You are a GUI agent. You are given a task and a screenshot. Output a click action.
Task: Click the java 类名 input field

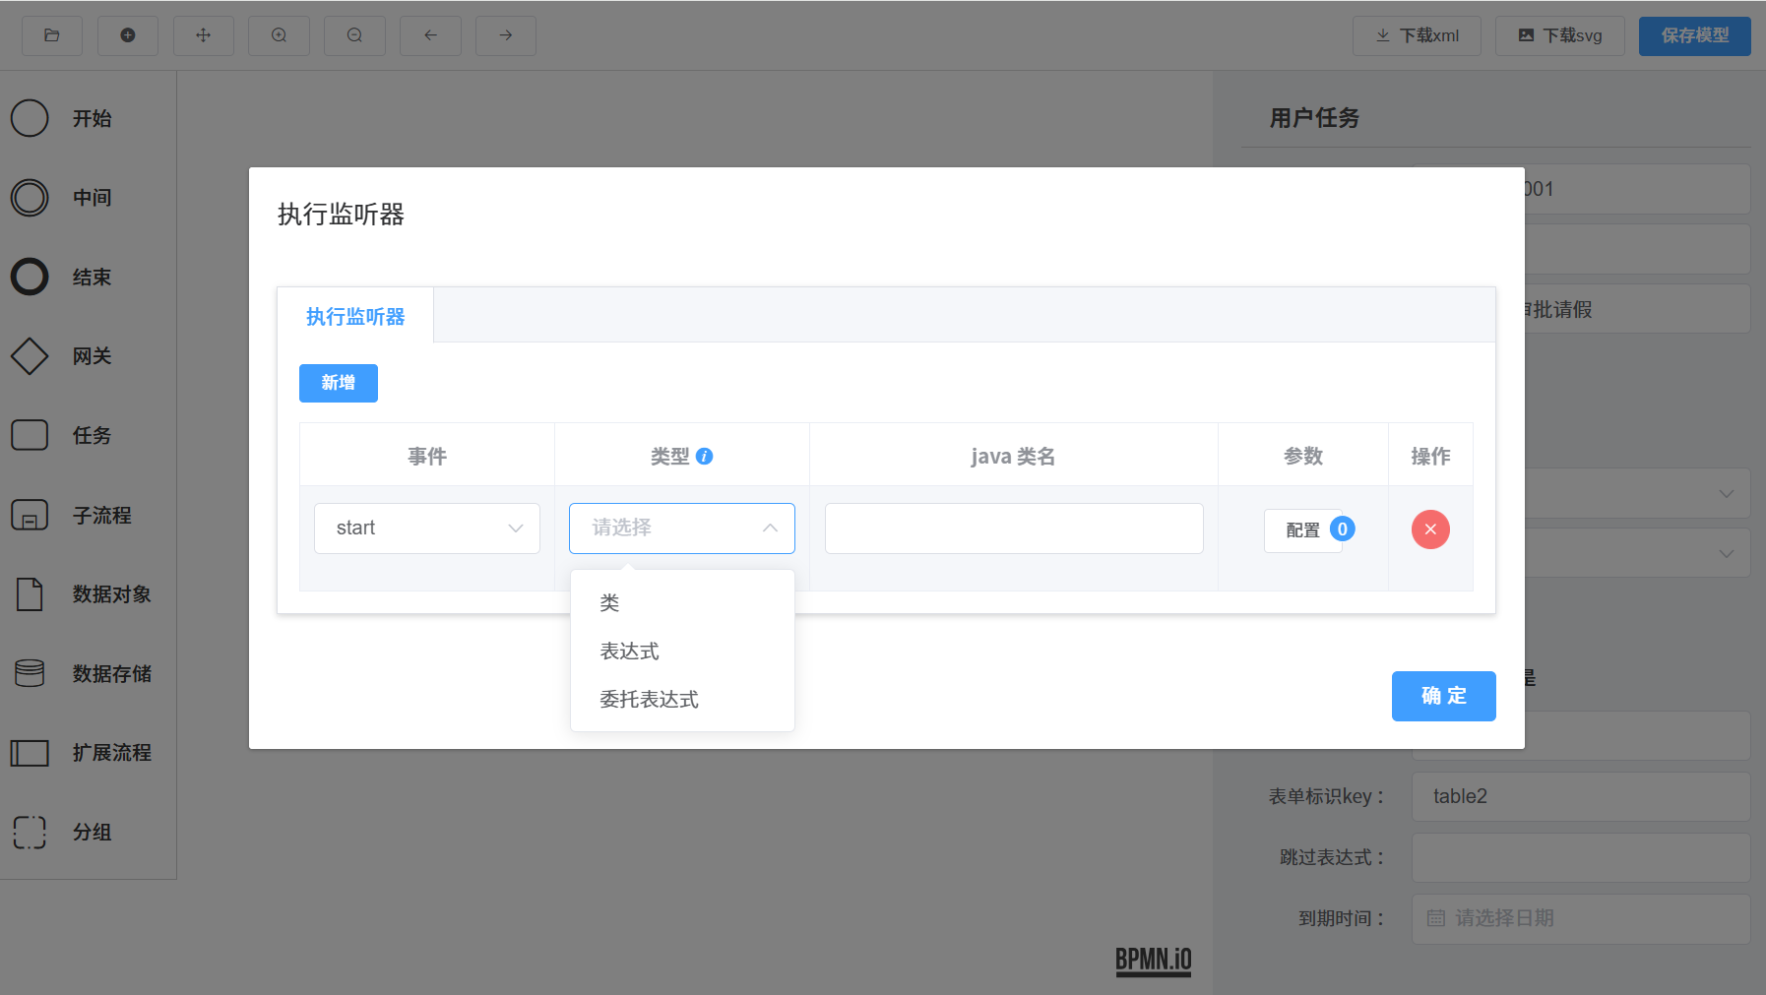click(1014, 529)
